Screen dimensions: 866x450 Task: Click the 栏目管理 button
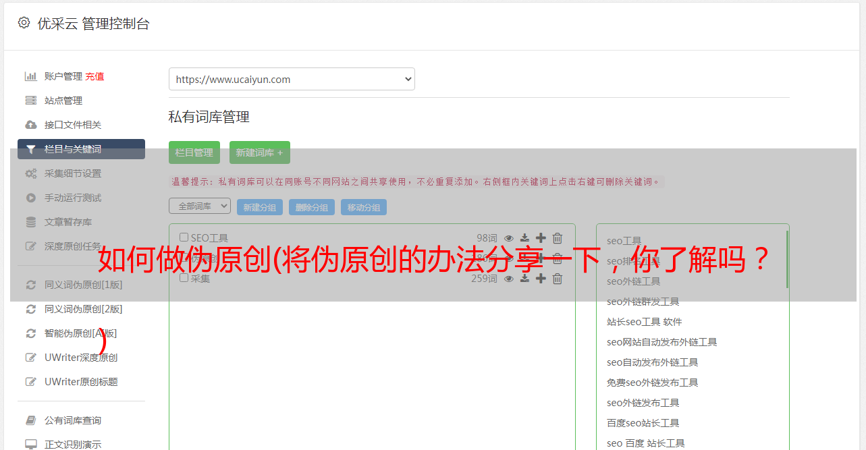click(194, 152)
